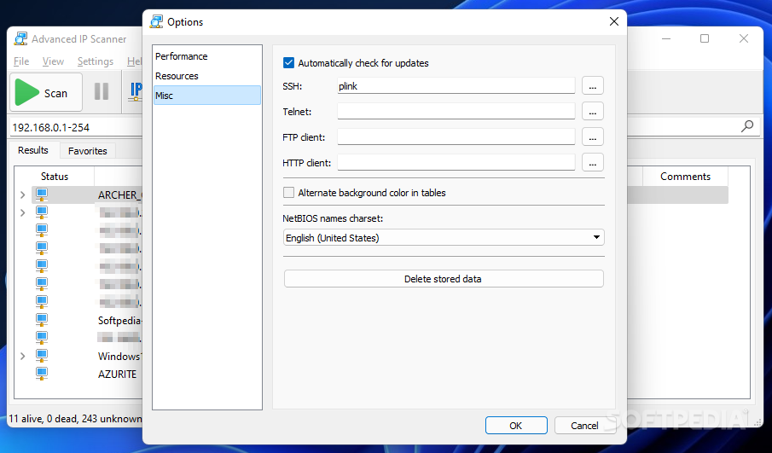Select the Performance options category
This screenshot has width=772, height=453.
coord(206,56)
